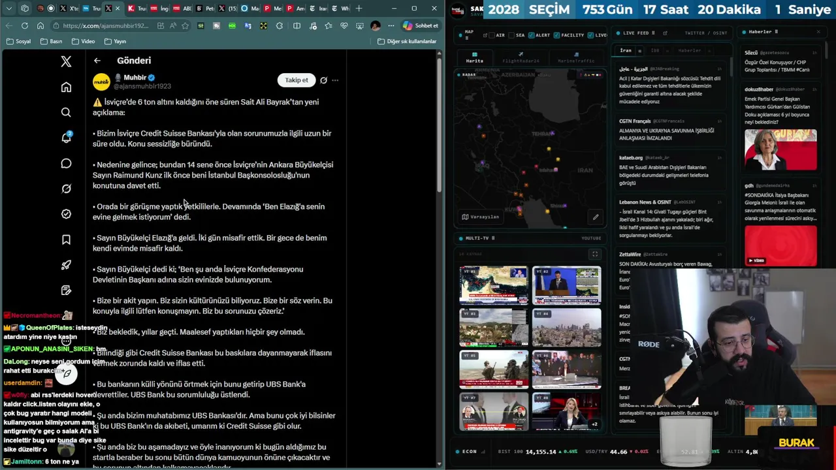Viewport: 836px width, 470px height.
Task: Click the Grok icon next to Takip et
Action: click(323, 80)
